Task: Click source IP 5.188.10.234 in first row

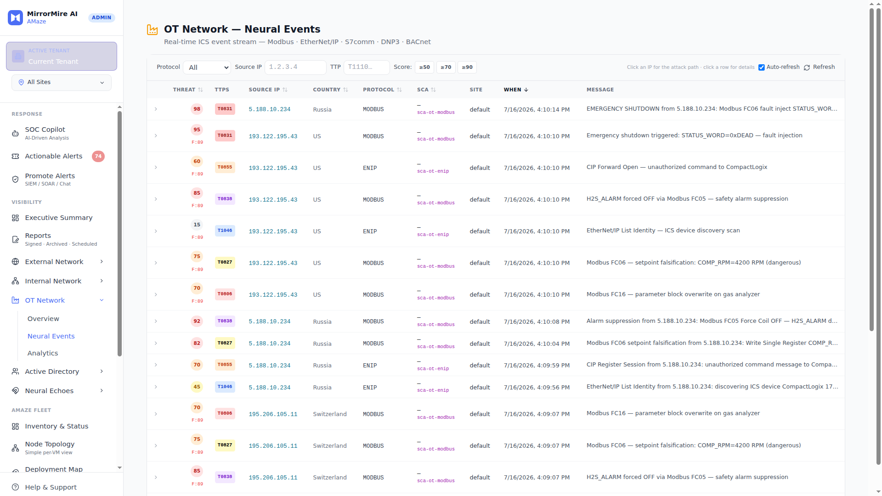Action: click(270, 109)
